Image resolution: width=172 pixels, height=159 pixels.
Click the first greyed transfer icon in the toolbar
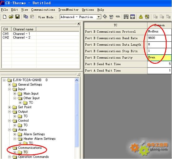click(156, 17)
